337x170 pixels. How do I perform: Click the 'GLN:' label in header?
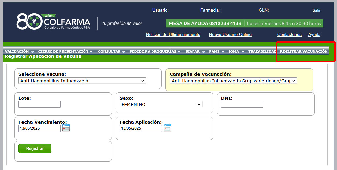[264, 10]
